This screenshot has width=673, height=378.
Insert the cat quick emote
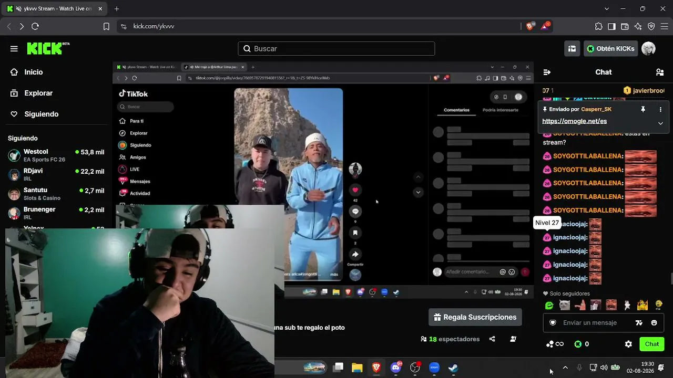pos(565,305)
